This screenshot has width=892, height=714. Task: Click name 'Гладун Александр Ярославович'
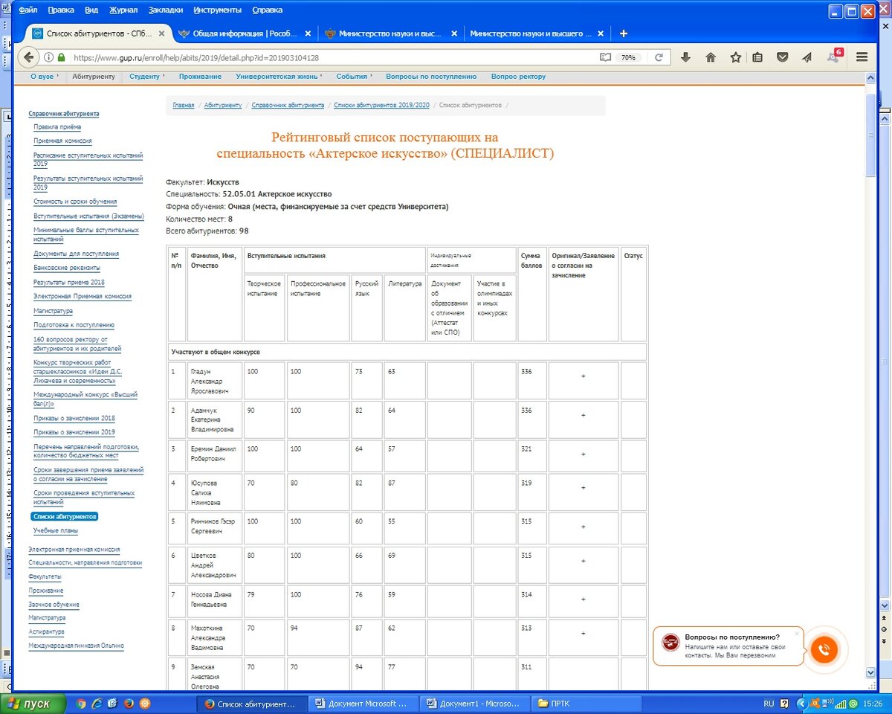click(210, 380)
